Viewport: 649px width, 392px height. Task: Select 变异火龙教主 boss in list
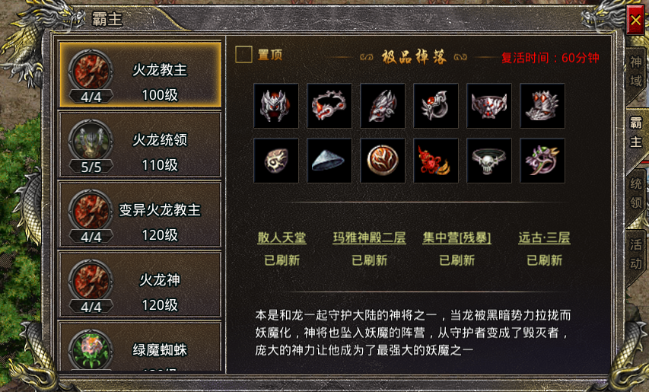click(140, 215)
